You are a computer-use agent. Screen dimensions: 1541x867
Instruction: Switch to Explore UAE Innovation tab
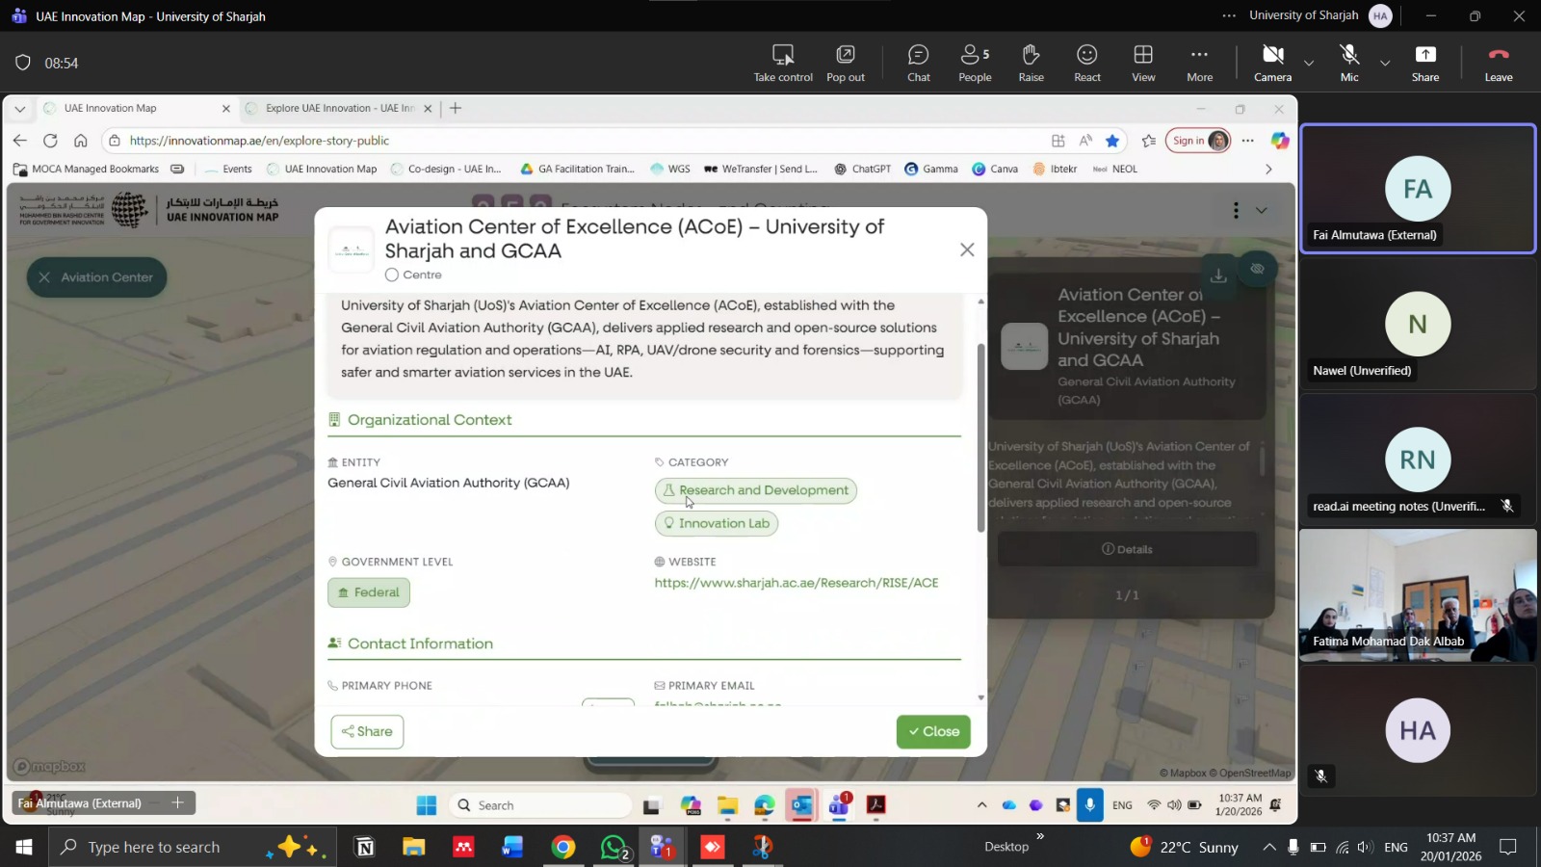[339, 108]
